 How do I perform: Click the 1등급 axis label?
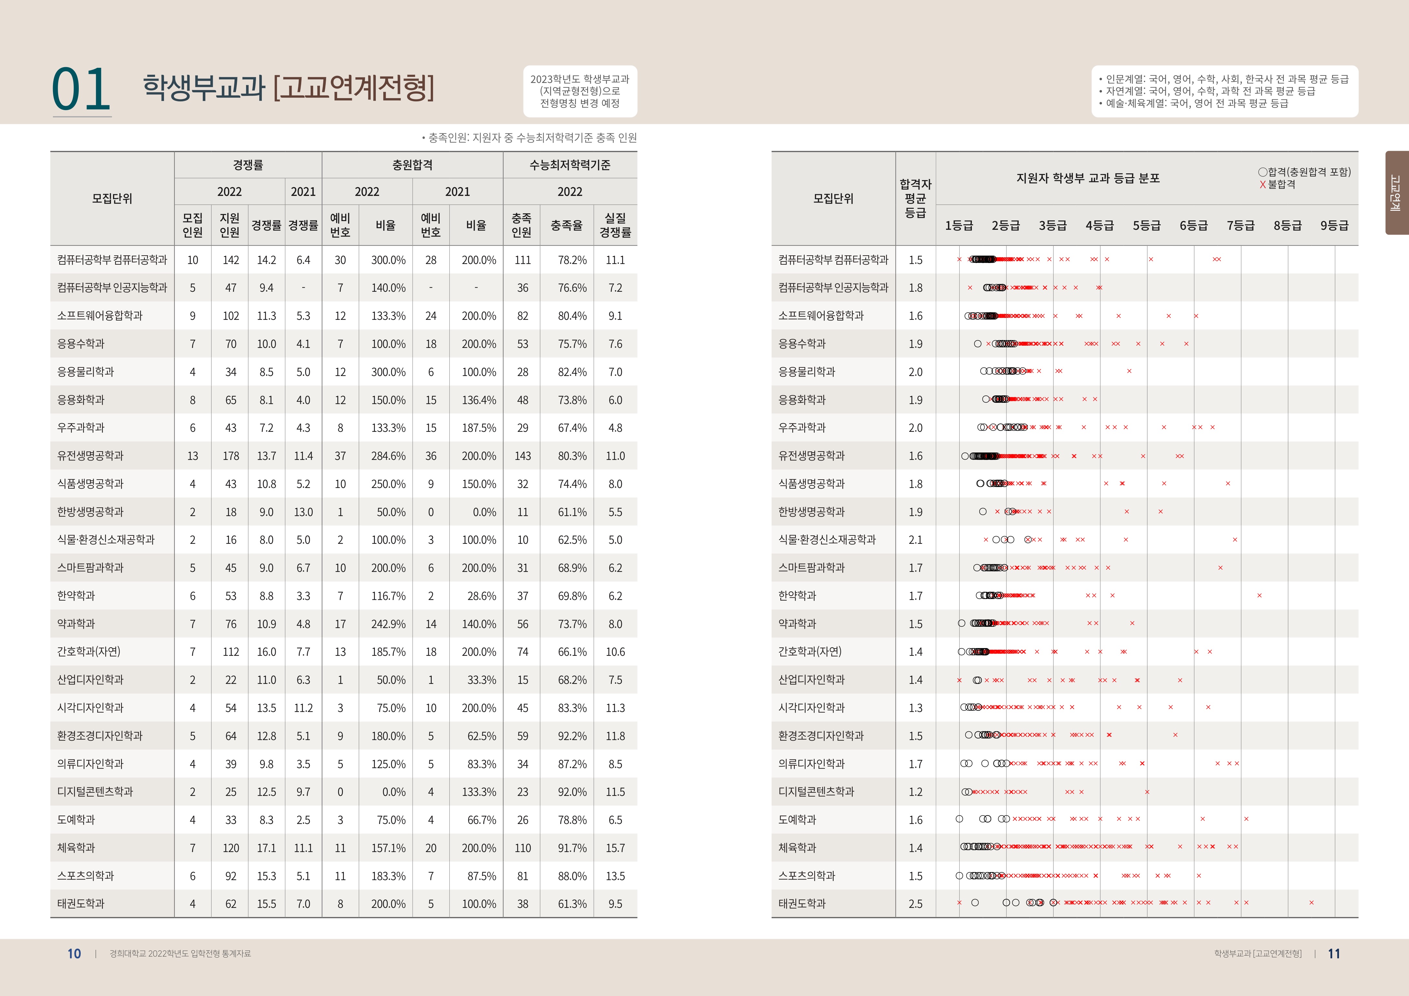pyautogui.click(x=959, y=226)
